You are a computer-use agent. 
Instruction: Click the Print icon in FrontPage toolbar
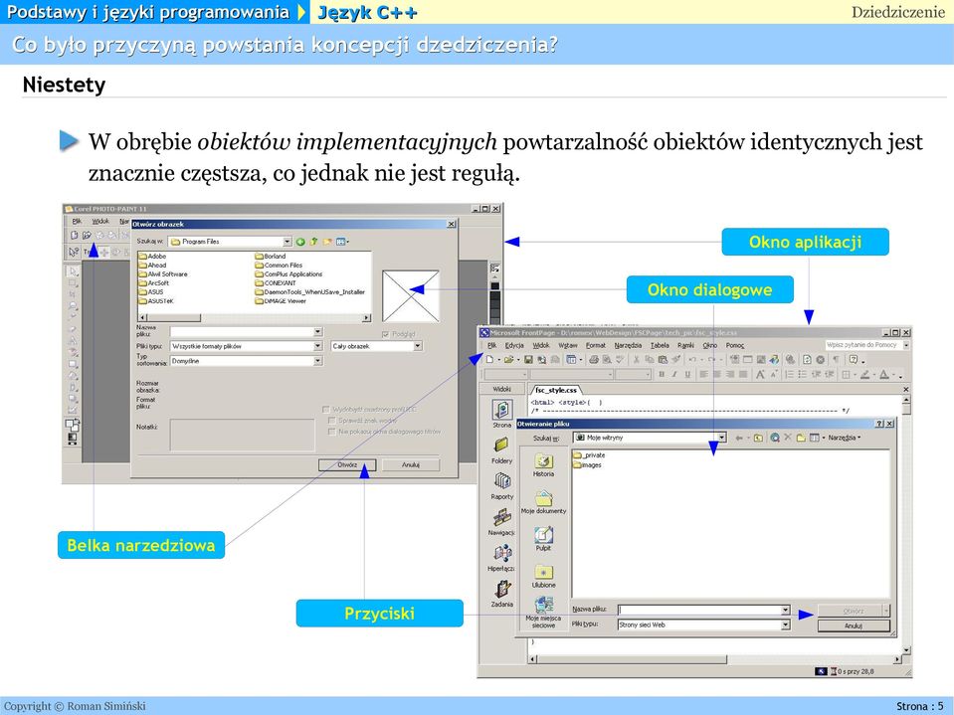click(594, 359)
